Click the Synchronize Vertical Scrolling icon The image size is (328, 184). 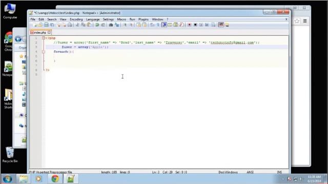139,25
